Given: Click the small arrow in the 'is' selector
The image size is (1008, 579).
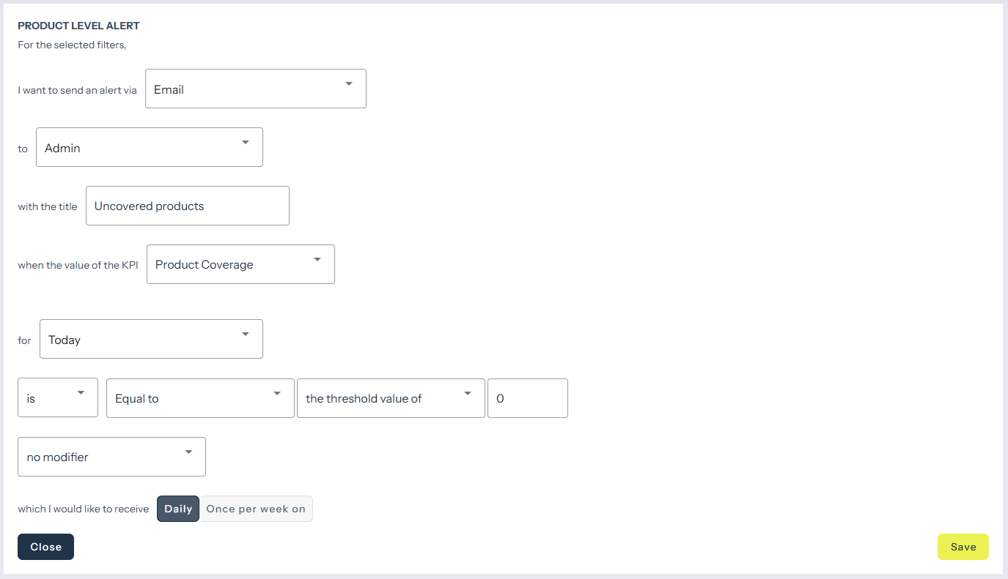Looking at the screenshot, I should pos(81,393).
